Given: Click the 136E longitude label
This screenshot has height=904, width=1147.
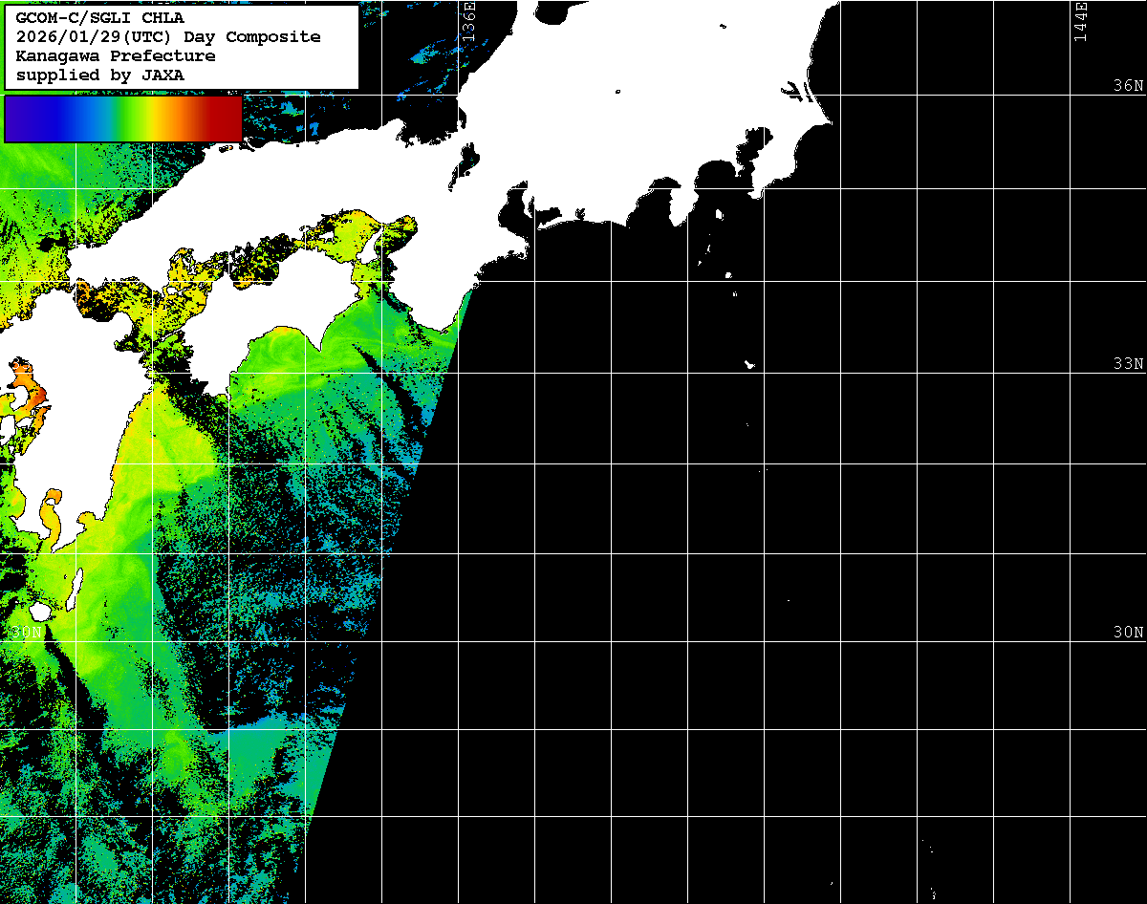Looking at the screenshot, I should [x=468, y=21].
